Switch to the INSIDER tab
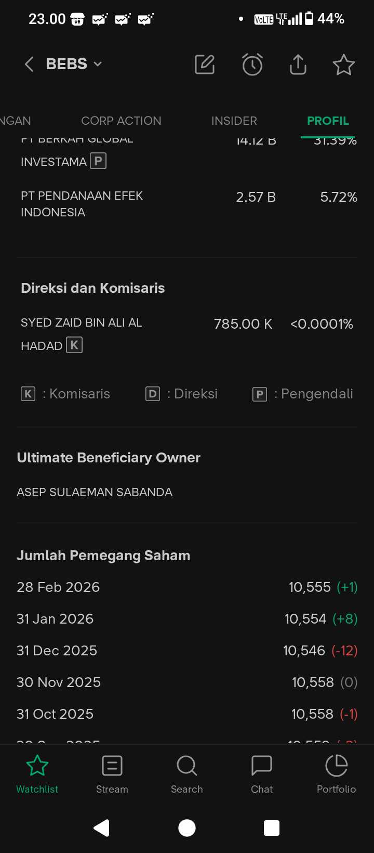Screen dimensions: 374x853 click(x=234, y=121)
